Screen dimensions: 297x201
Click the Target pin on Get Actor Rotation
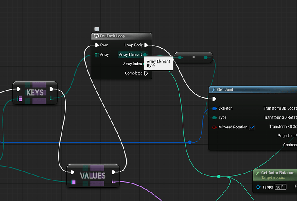coord(258,187)
